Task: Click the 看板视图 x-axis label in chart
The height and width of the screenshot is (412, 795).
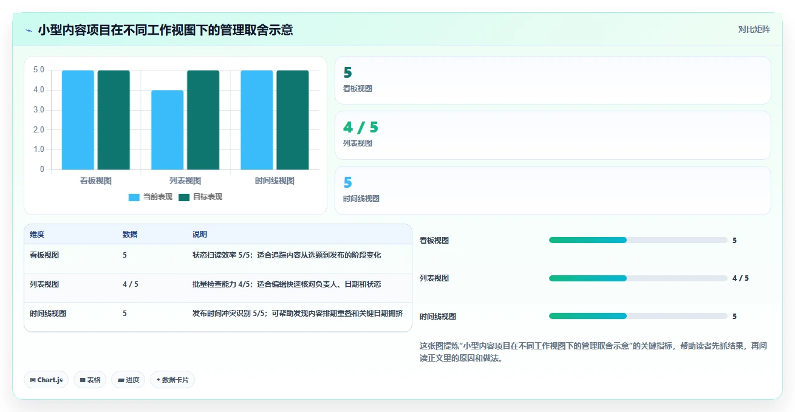Action: pos(95,180)
